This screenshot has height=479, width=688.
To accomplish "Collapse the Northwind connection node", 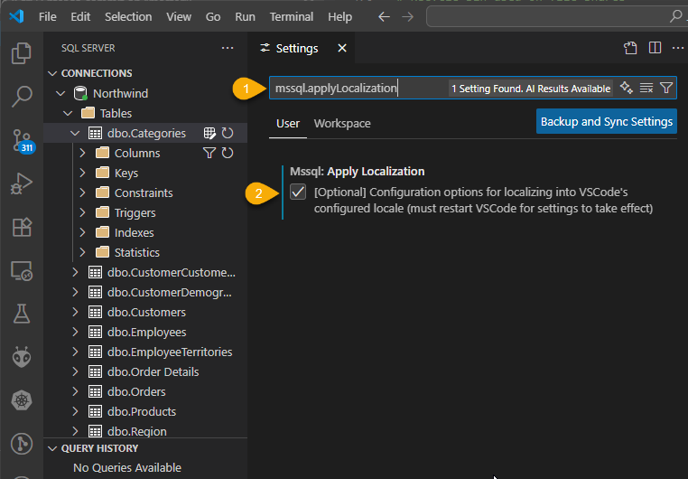I will pos(61,93).
